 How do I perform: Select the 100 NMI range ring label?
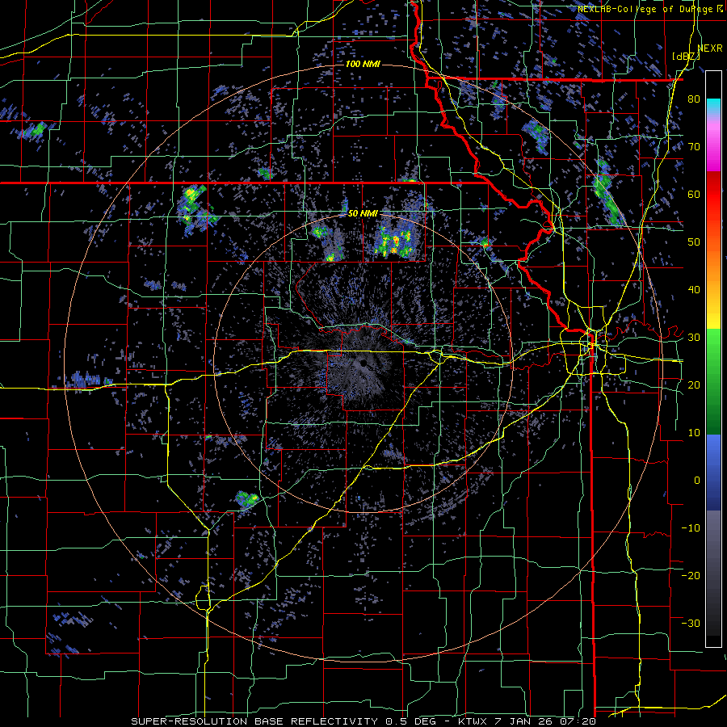[x=363, y=64]
